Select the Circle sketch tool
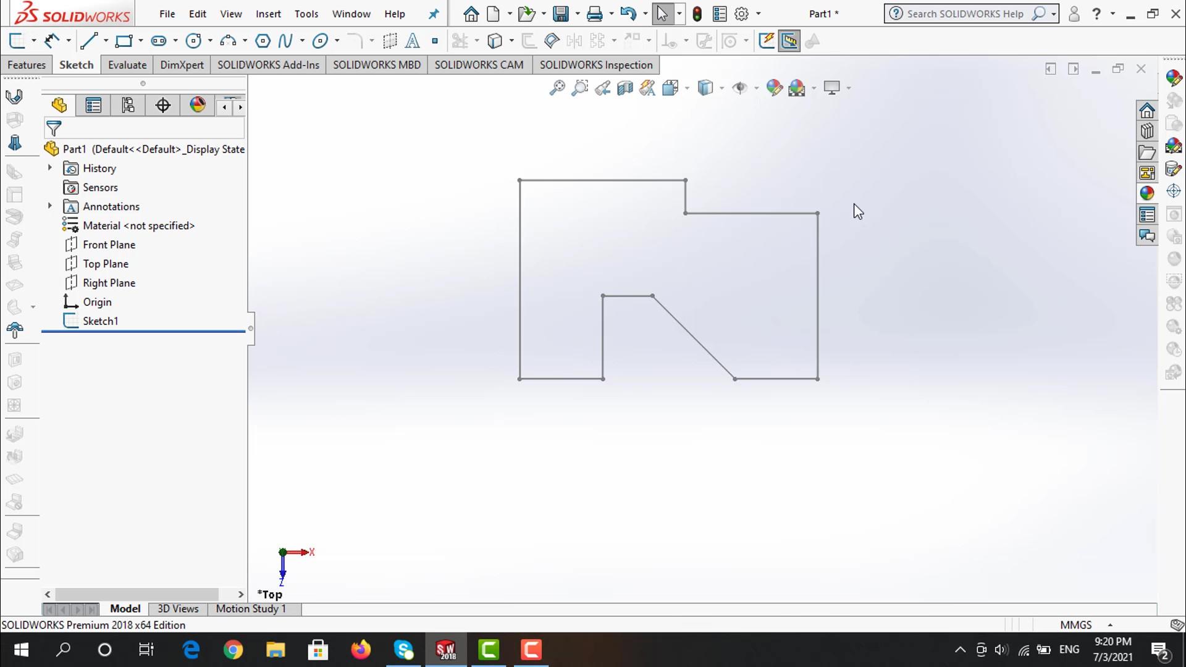This screenshot has height=667, width=1186. click(193, 41)
